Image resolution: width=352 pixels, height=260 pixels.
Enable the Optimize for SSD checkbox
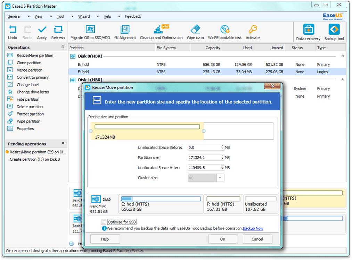coord(104,222)
